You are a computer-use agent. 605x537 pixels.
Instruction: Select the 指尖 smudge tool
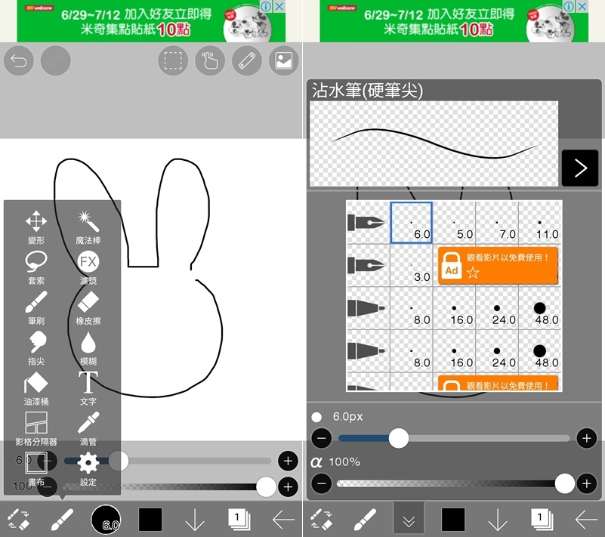pyautogui.click(x=36, y=348)
